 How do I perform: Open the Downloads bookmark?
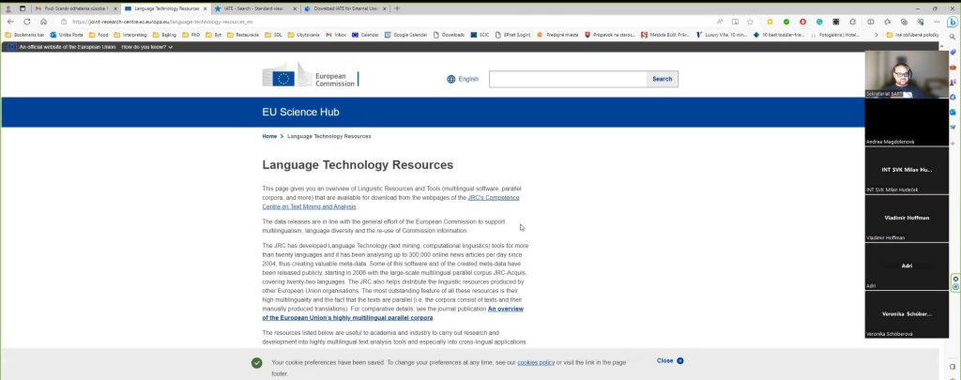(449, 35)
